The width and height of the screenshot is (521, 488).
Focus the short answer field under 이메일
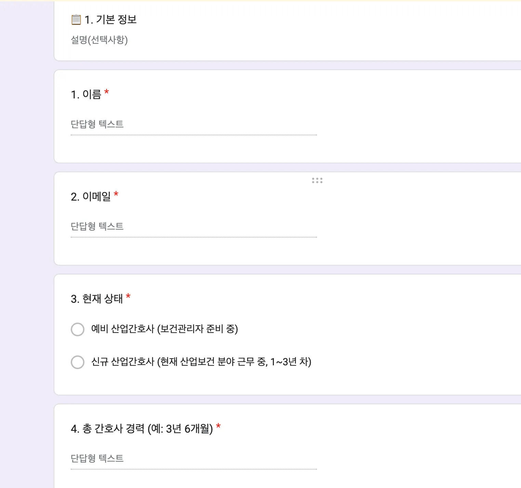(193, 227)
